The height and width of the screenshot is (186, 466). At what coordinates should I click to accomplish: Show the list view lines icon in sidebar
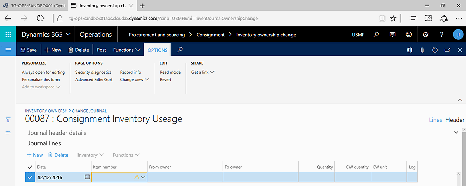click(8, 133)
